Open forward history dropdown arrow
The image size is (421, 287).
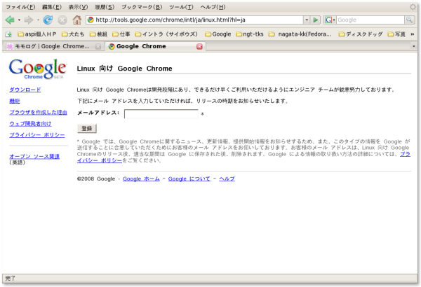click(38, 20)
